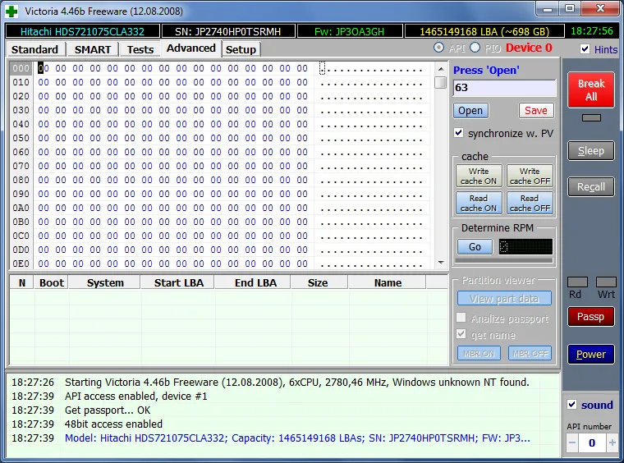Click hex viewer scroll down arrow
The height and width of the screenshot is (463, 624).
click(441, 262)
